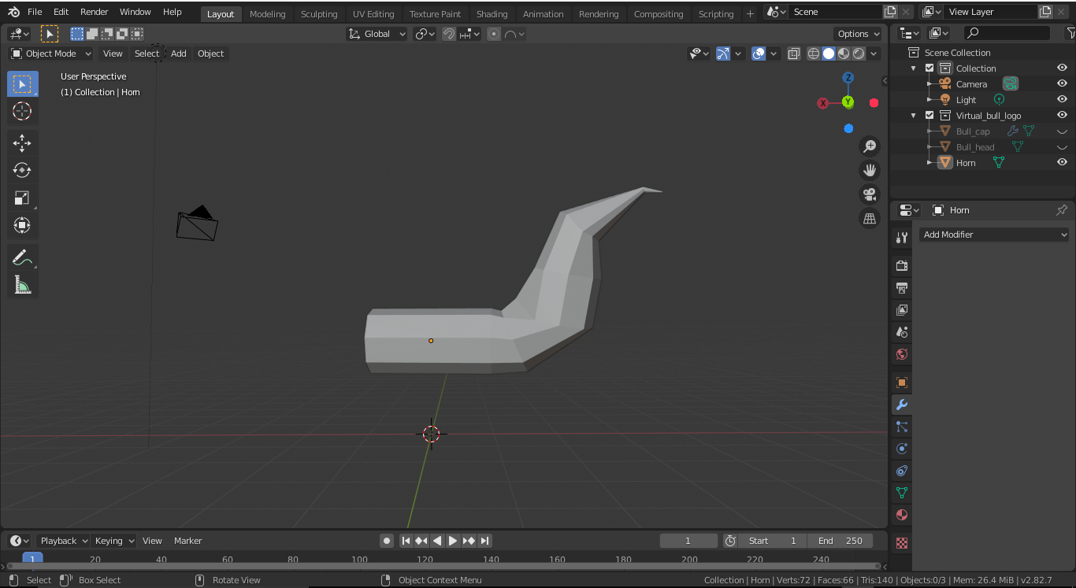Open the Object Data mesh properties tab

pyautogui.click(x=902, y=493)
